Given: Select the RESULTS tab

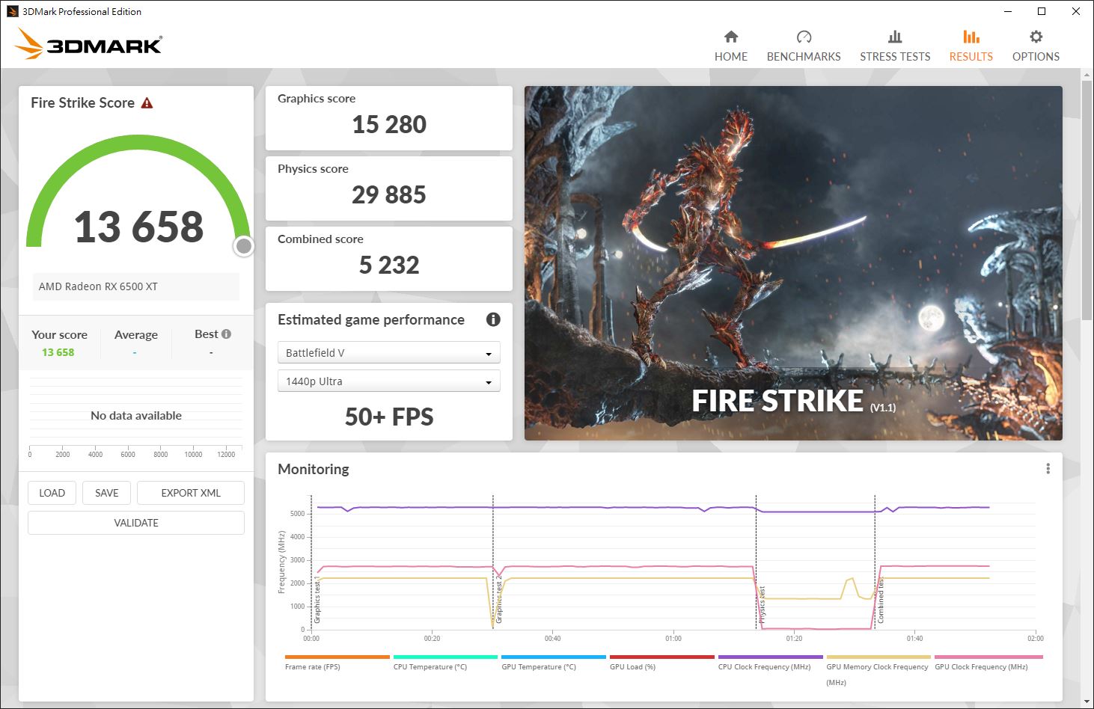Looking at the screenshot, I should 971,46.
